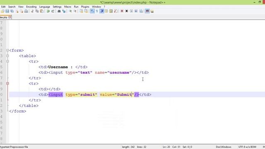Open the ? help menu
This screenshot has width=265, height=149.
[x=104, y=7]
